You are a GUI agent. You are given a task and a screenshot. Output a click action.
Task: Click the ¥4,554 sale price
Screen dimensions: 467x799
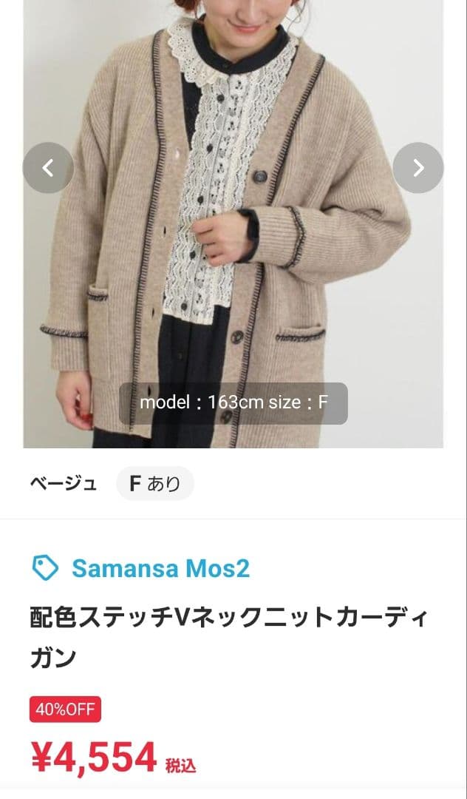click(x=94, y=758)
